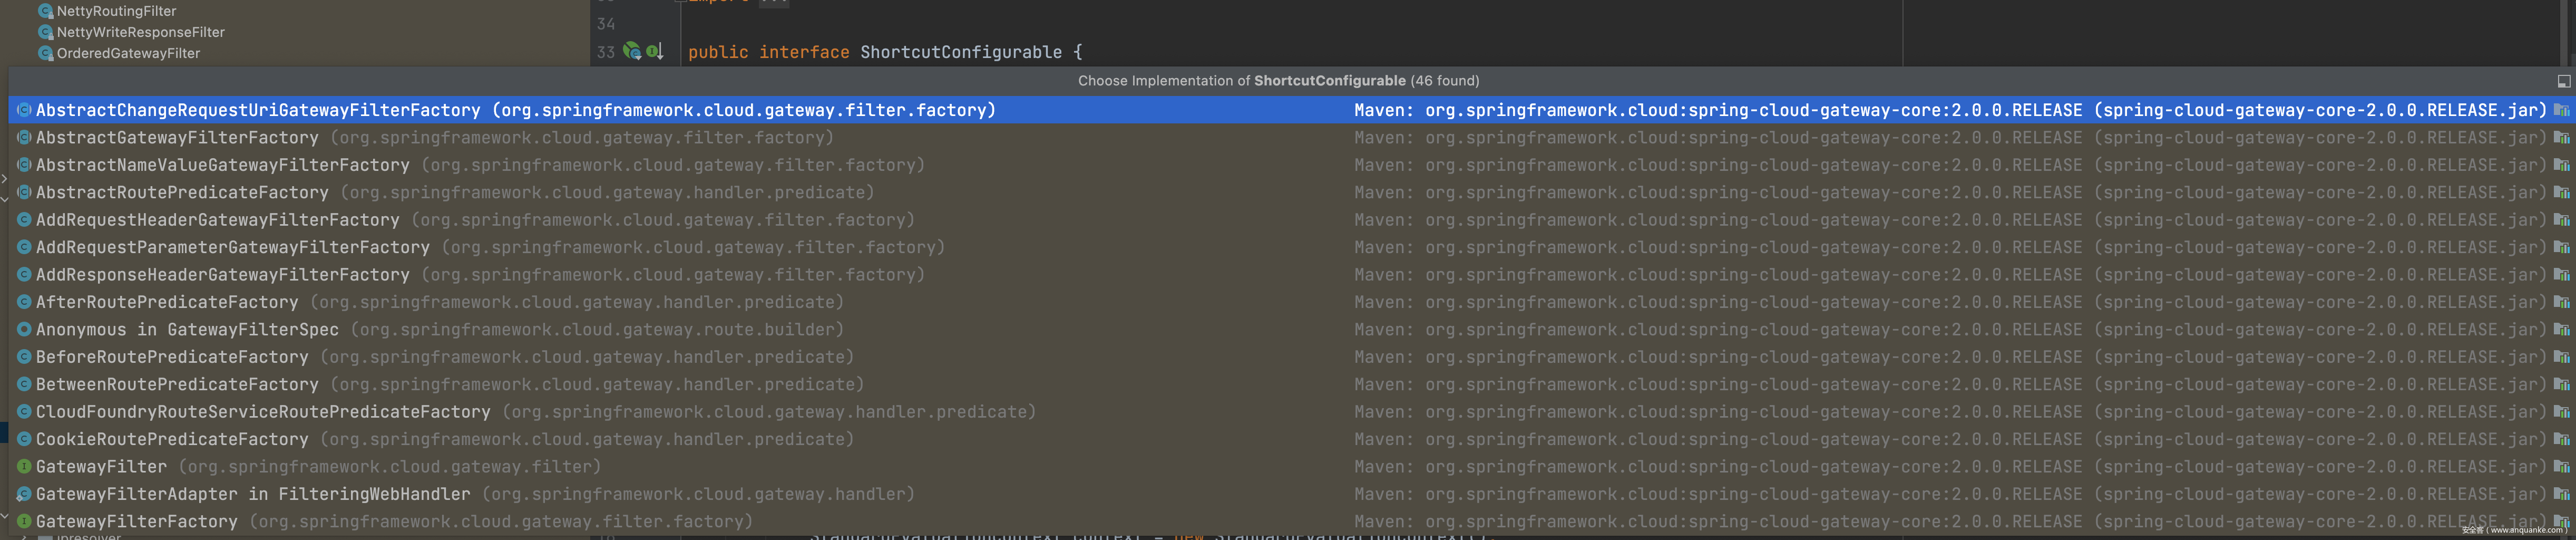Select BetweenRoutePredicateFactory in the popup

point(177,384)
